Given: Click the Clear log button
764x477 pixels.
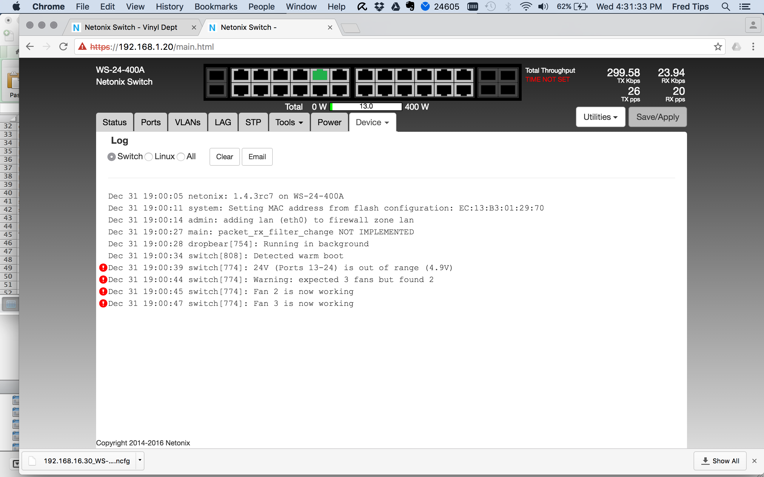Looking at the screenshot, I should click(x=224, y=157).
